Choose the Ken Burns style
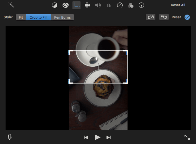Screen dimensions: 196x144 pyautogui.click(x=63, y=17)
